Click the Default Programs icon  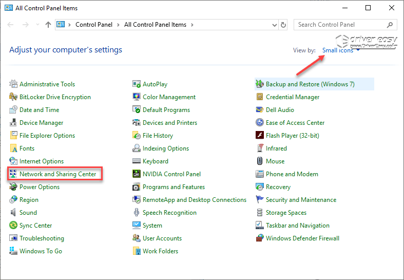[137, 109]
